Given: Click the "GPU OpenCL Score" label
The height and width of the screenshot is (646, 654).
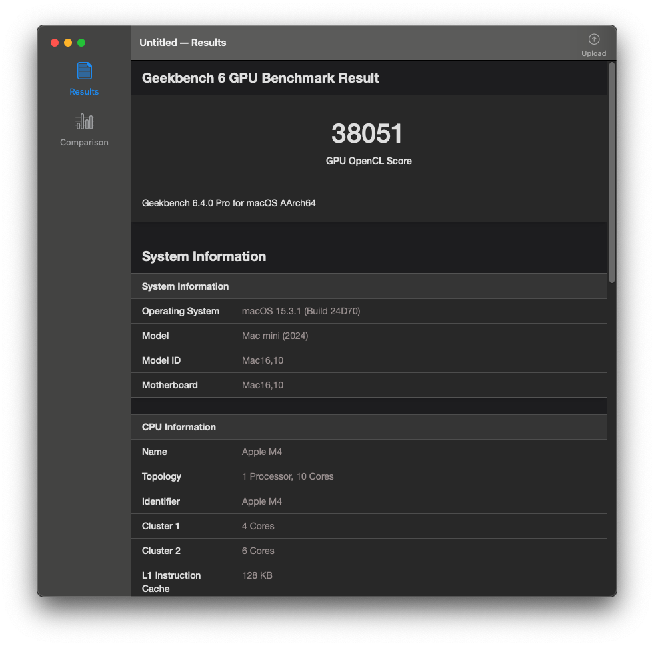Looking at the screenshot, I should (369, 161).
